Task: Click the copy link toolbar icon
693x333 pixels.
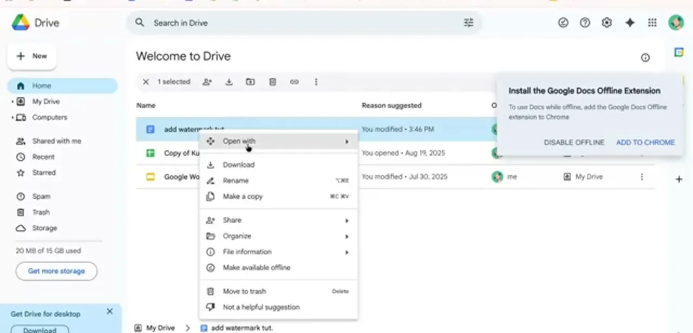Action: pyautogui.click(x=294, y=82)
